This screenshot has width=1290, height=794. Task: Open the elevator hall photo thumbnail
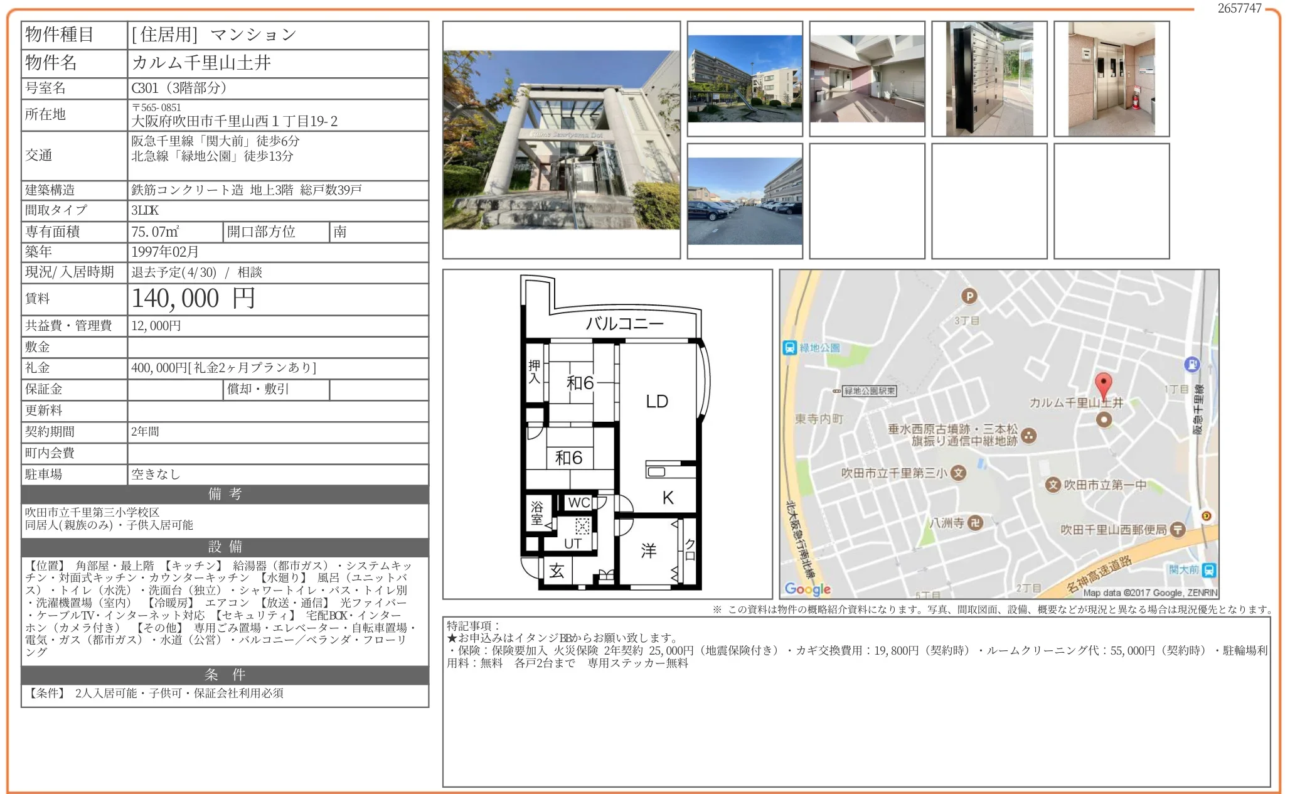coord(1111,78)
